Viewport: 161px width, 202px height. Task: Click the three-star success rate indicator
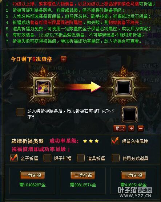point(91,141)
